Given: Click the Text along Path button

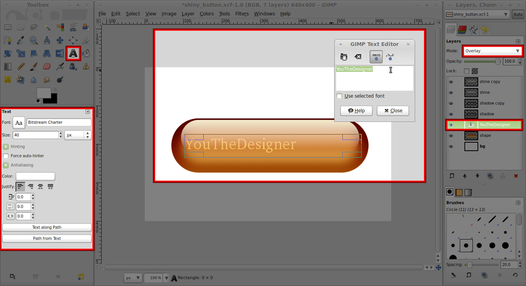Looking at the screenshot, I should tap(47, 227).
